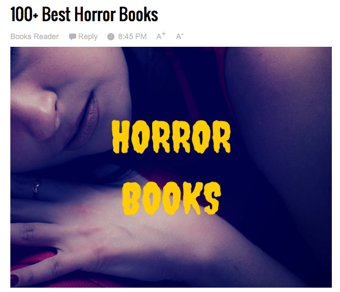The width and height of the screenshot is (340, 292).
Task: Click the woman's lips in the photo
Action: point(86,121)
